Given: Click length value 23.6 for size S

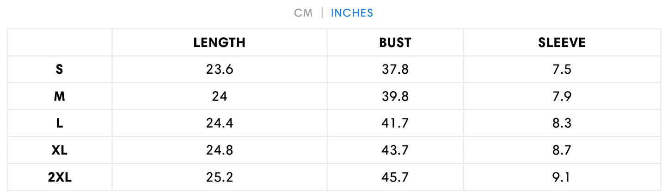Looking at the screenshot, I should [x=219, y=70].
